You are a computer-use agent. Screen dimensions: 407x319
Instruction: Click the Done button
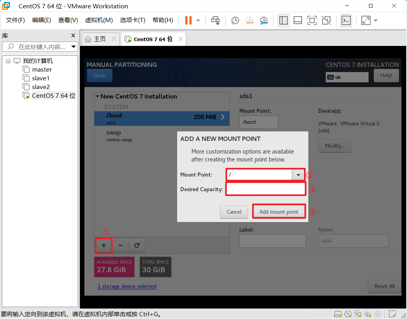(x=100, y=76)
